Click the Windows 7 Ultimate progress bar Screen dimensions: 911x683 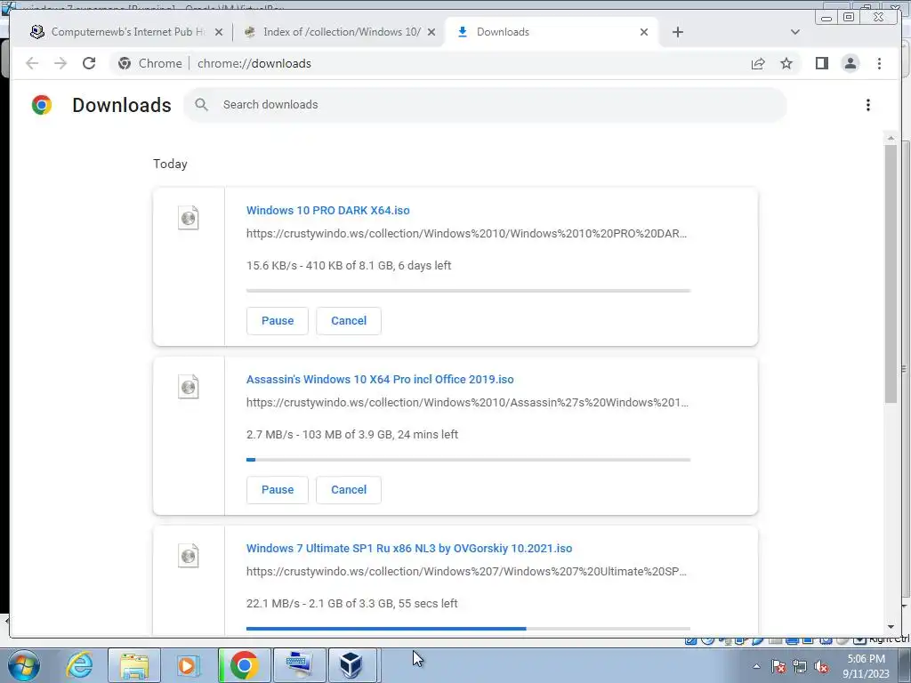click(x=468, y=629)
